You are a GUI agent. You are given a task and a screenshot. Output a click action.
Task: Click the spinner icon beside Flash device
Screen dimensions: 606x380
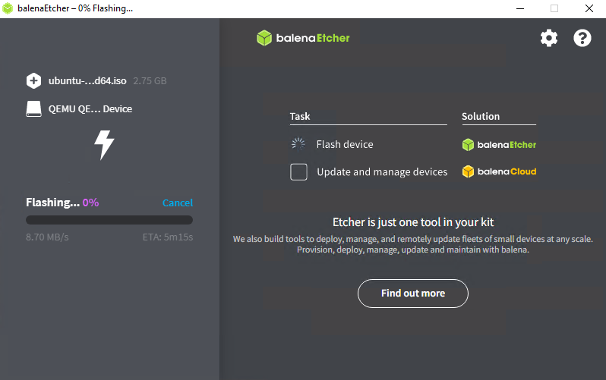(x=298, y=144)
